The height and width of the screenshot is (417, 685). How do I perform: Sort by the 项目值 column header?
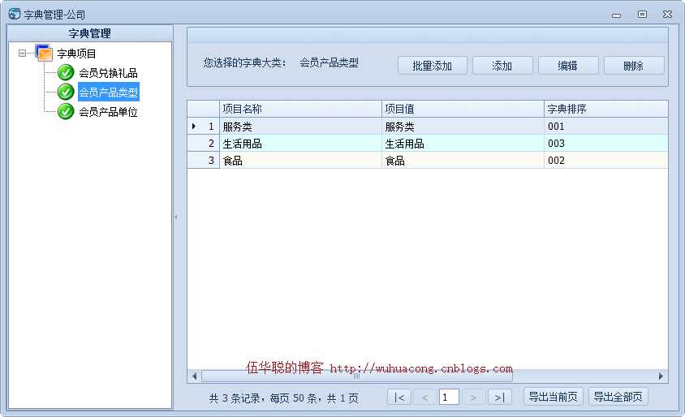(463, 109)
